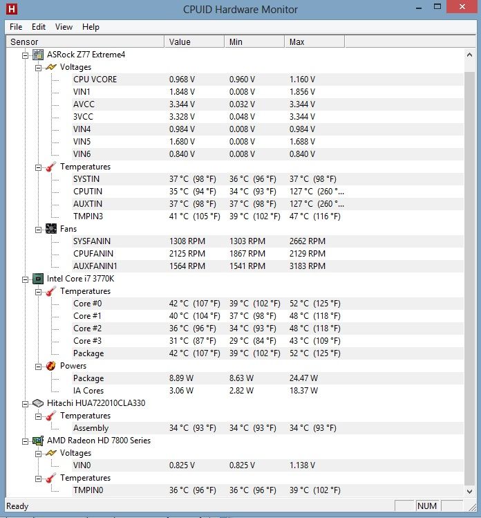Select the IA Cores power row

point(267,391)
